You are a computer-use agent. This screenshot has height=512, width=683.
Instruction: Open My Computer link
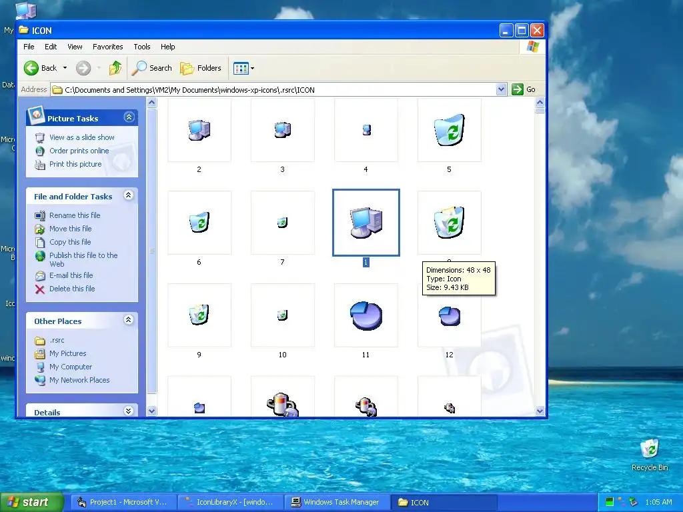71,367
